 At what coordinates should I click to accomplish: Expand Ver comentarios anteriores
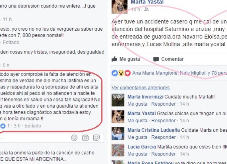coord(140,88)
